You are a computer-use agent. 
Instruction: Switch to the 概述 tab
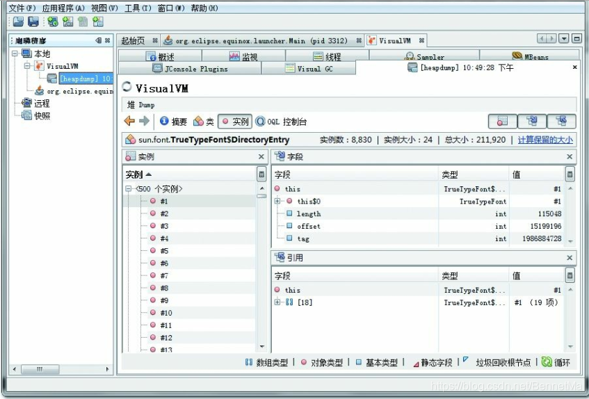tap(160, 57)
